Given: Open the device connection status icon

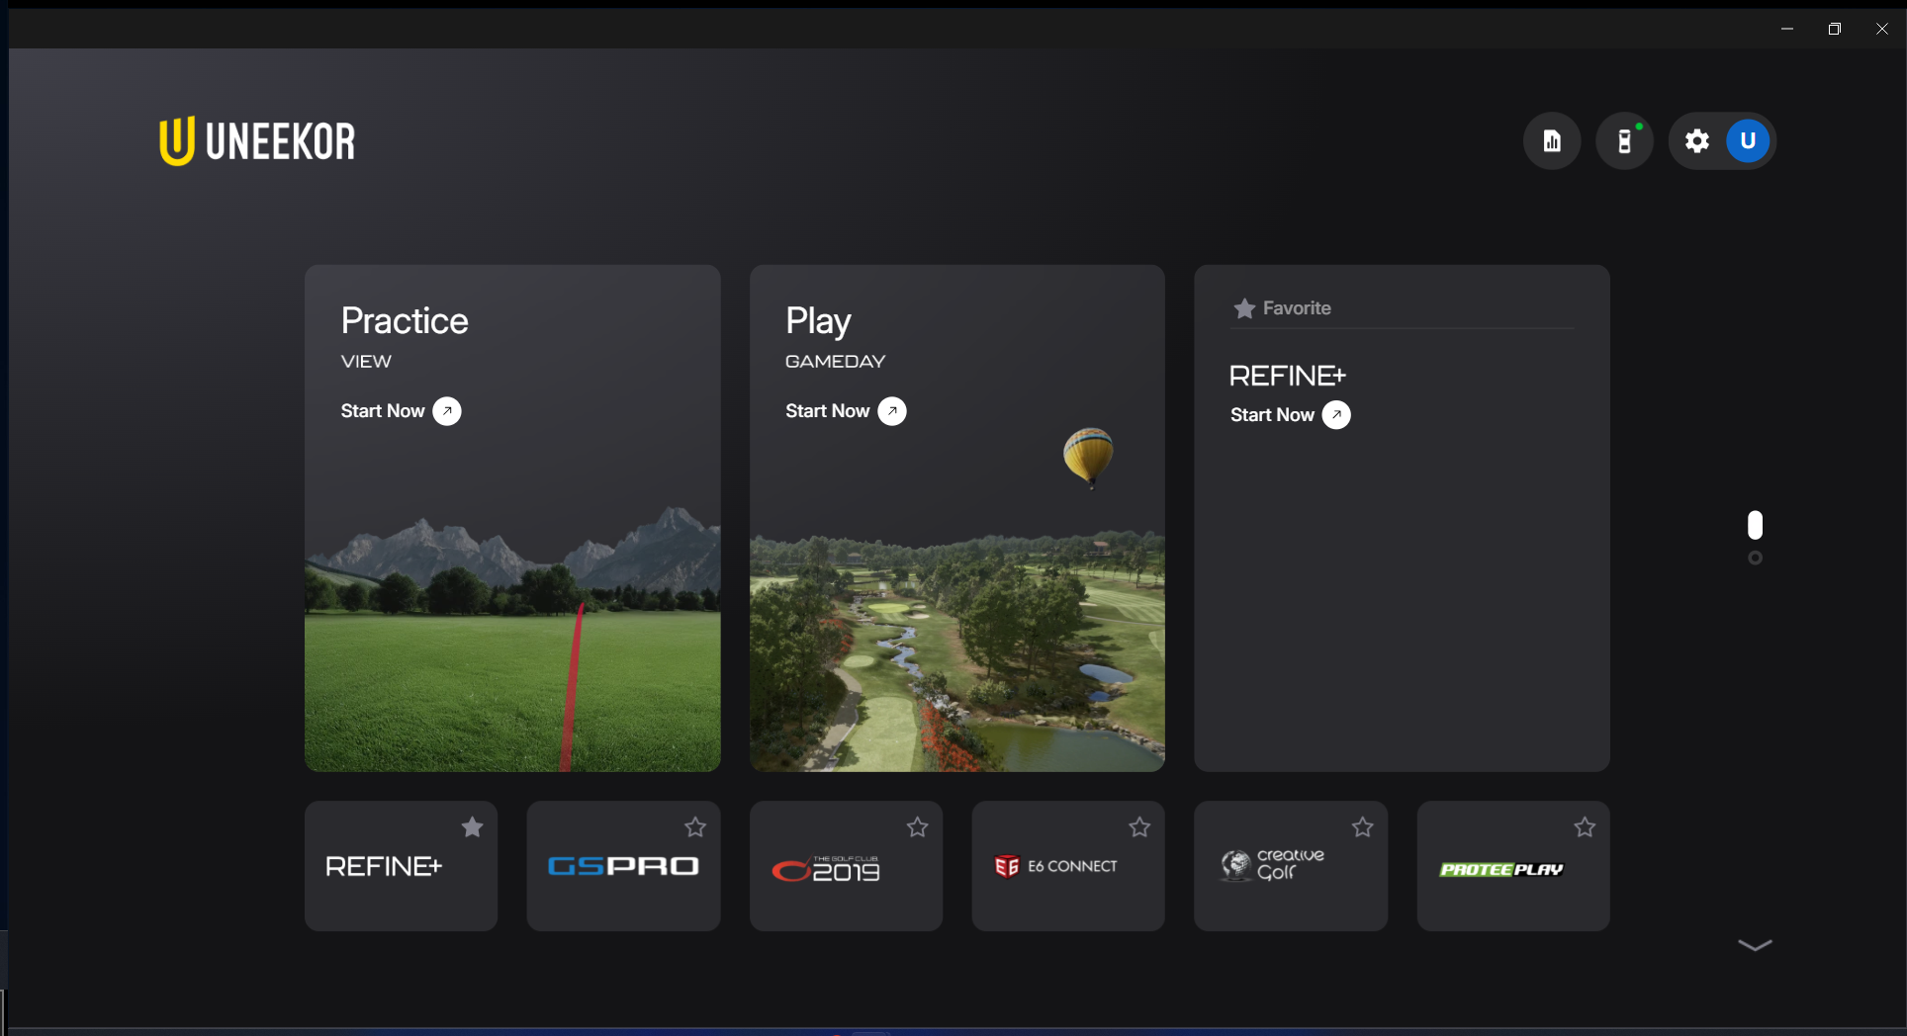Looking at the screenshot, I should [1624, 141].
